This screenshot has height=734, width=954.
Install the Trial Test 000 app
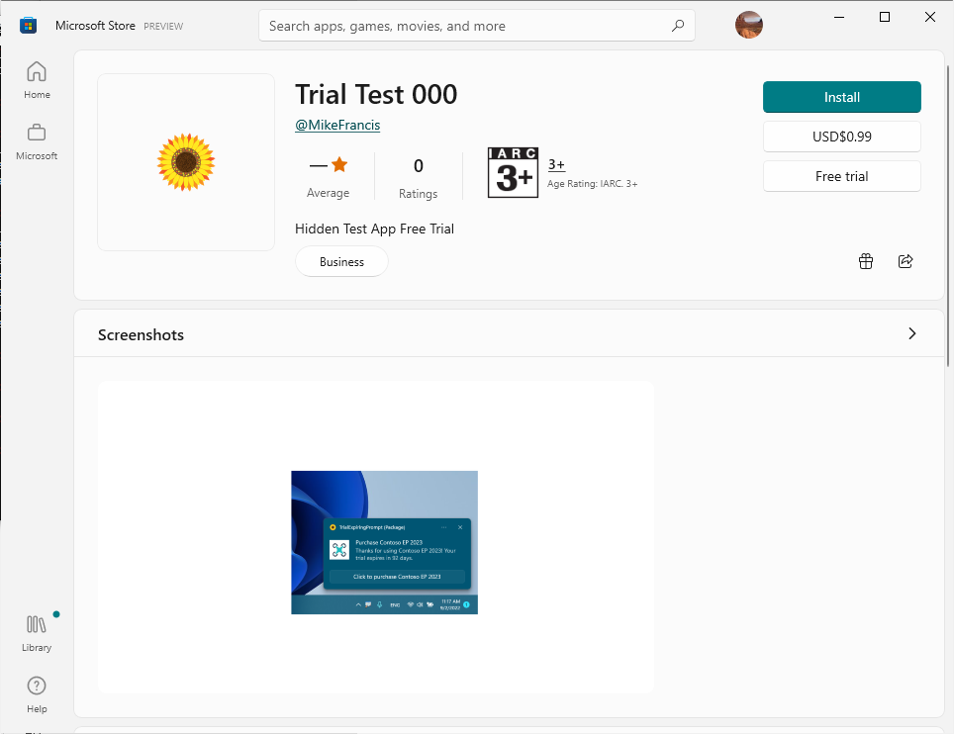pyautogui.click(x=841, y=97)
